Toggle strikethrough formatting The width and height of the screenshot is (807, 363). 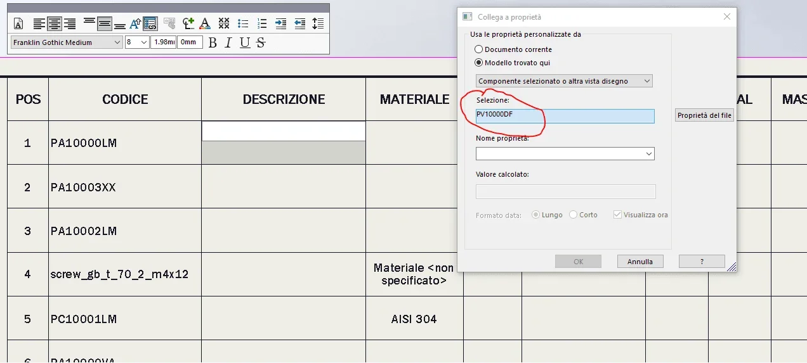(x=260, y=42)
